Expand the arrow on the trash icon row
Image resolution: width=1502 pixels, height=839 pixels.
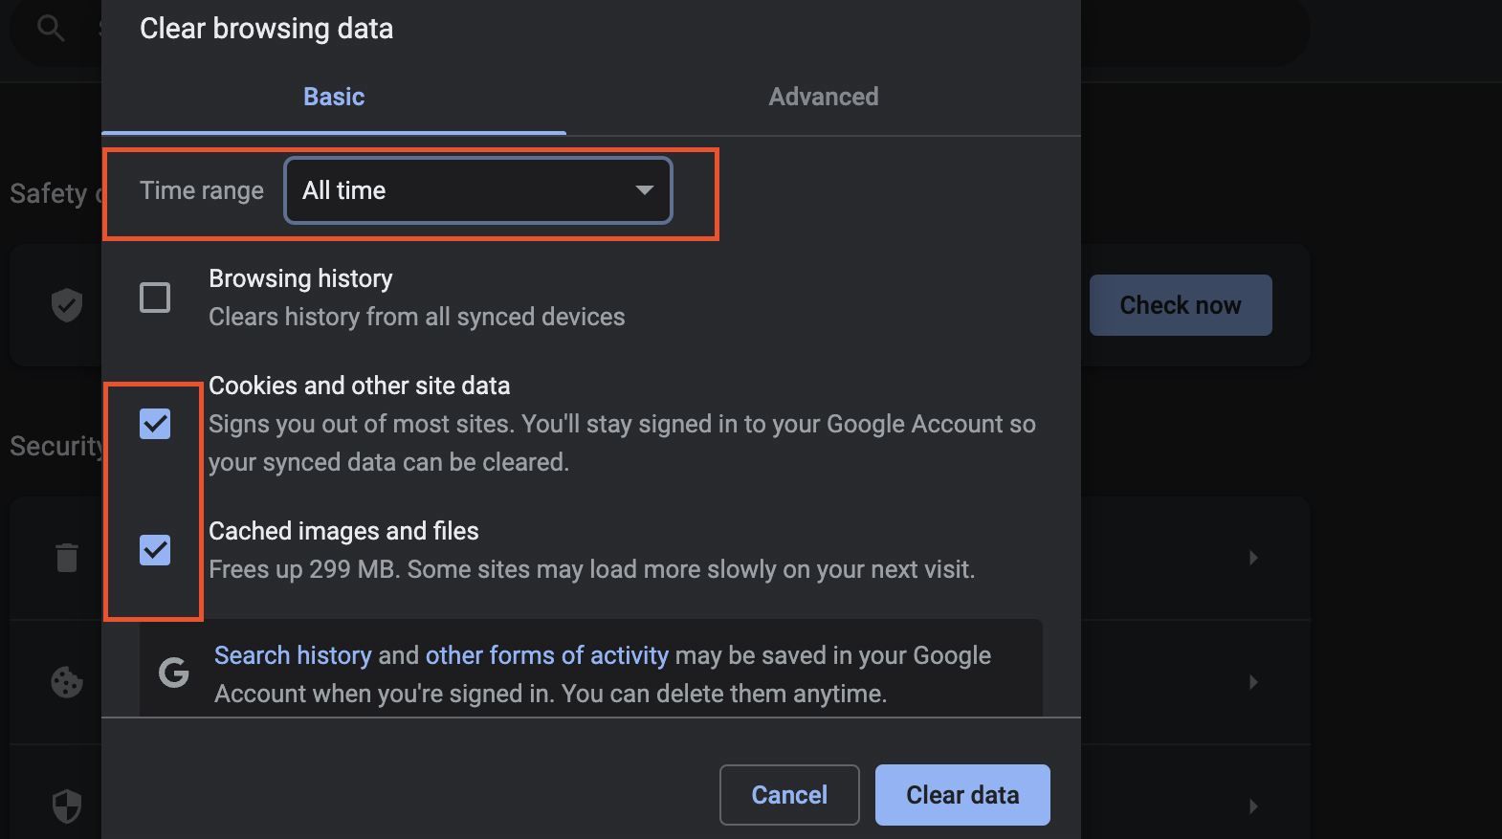point(1253,558)
